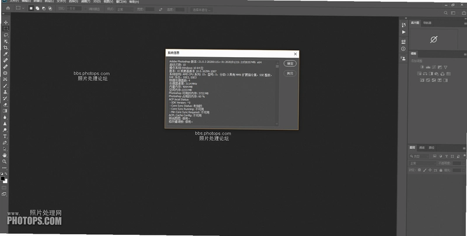Select the Brush tool in toolbar
Screen dimensions: 467x236
coord(5,86)
